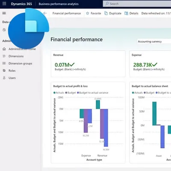Click 'Budget to actual profit & loss' title
Screen dimensions: 171x171
pyautogui.click(x=71, y=86)
